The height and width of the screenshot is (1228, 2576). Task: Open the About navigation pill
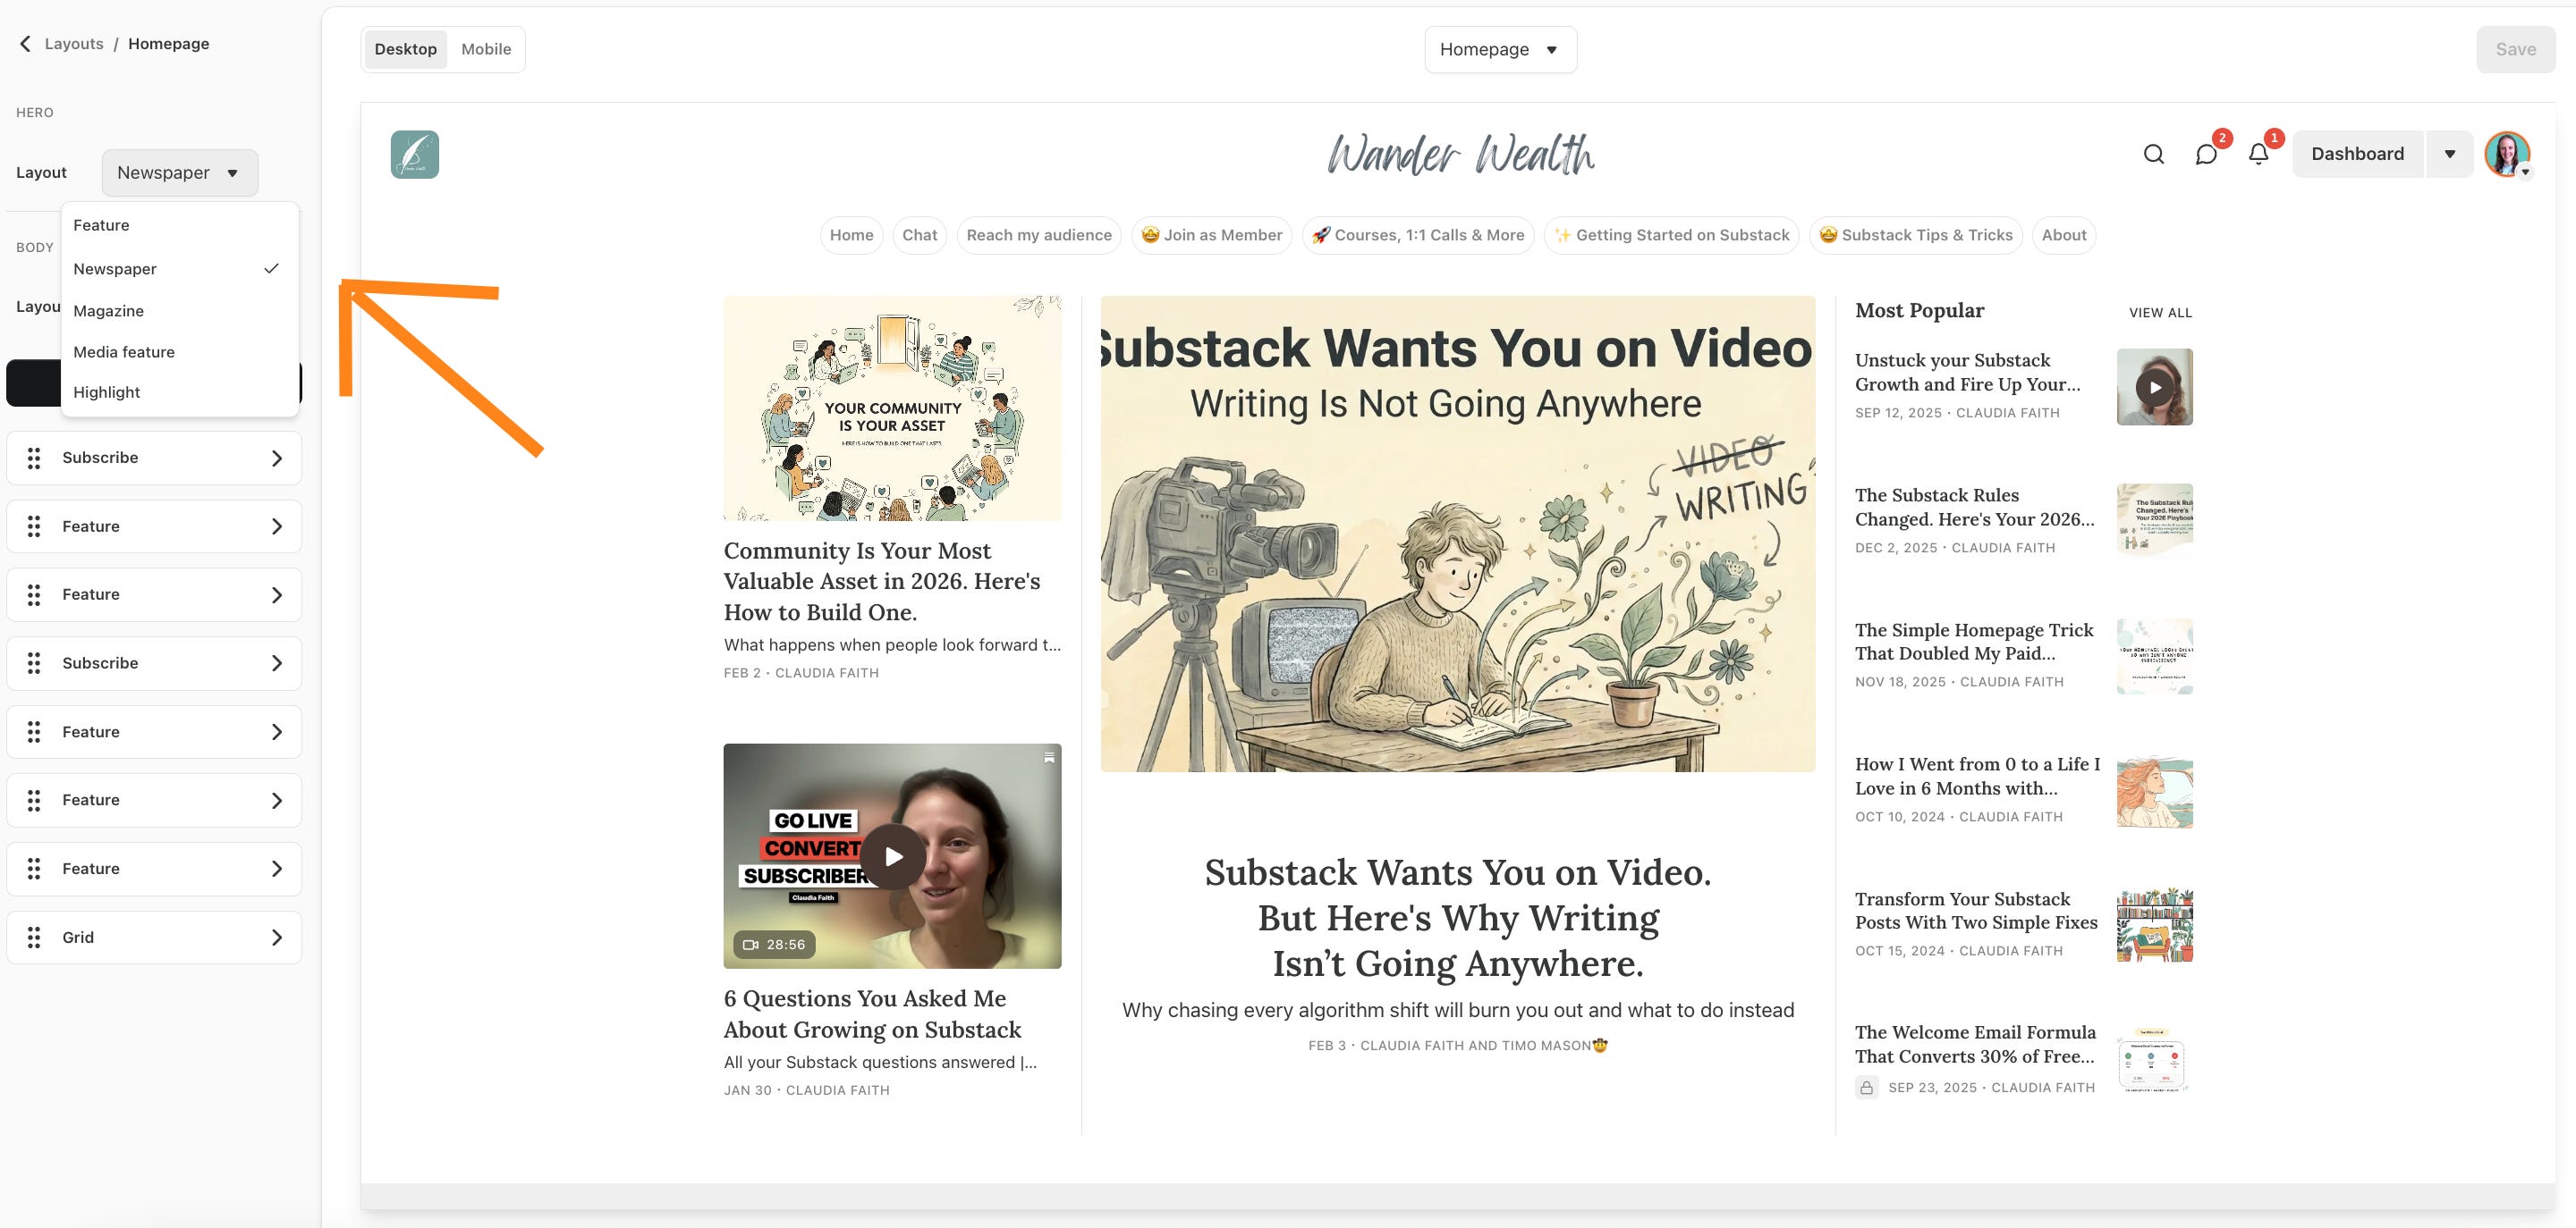click(x=2064, y=235)
